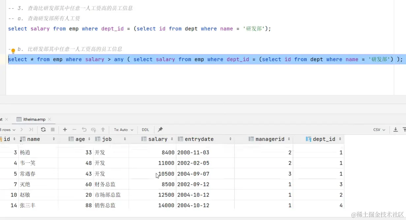Click the 'any' keyword in the highlighted query
Image resolution: width=406 pixels, height=220 pixels.
click(119, 60)
